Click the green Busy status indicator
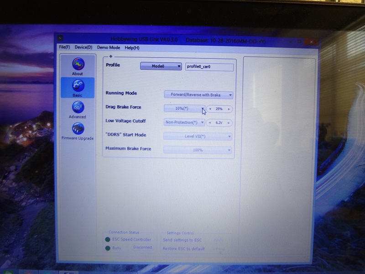 tap(108, 248)
